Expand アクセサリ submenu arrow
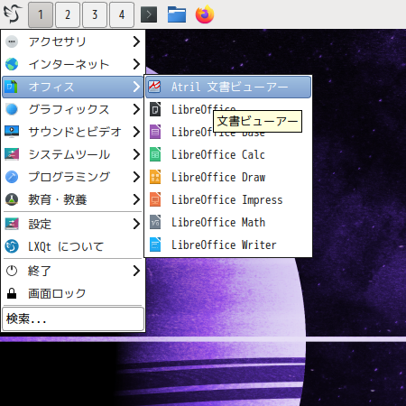 tap(136, 42)
